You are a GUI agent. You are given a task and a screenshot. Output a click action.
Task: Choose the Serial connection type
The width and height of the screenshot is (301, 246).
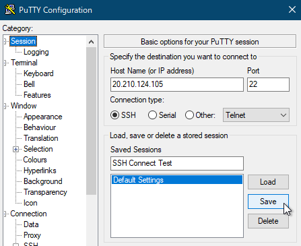152,115
